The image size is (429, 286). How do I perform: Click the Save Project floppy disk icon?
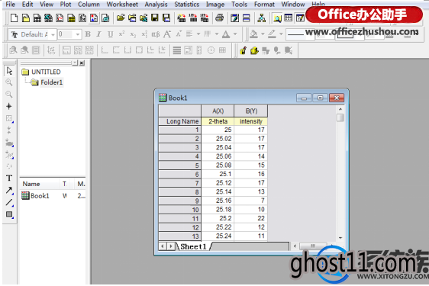click(x=155, y=18)
